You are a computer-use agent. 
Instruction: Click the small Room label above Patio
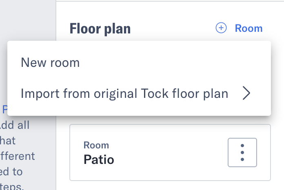click(96, 145)
